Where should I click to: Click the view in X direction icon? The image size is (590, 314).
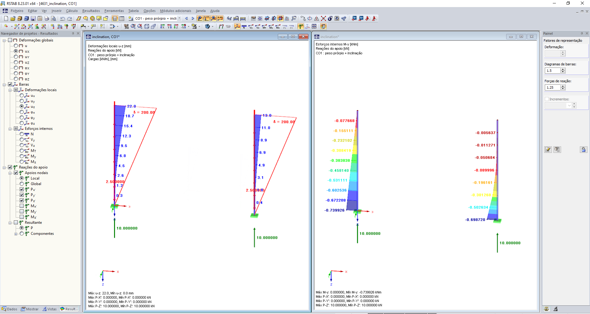[163, 27]
